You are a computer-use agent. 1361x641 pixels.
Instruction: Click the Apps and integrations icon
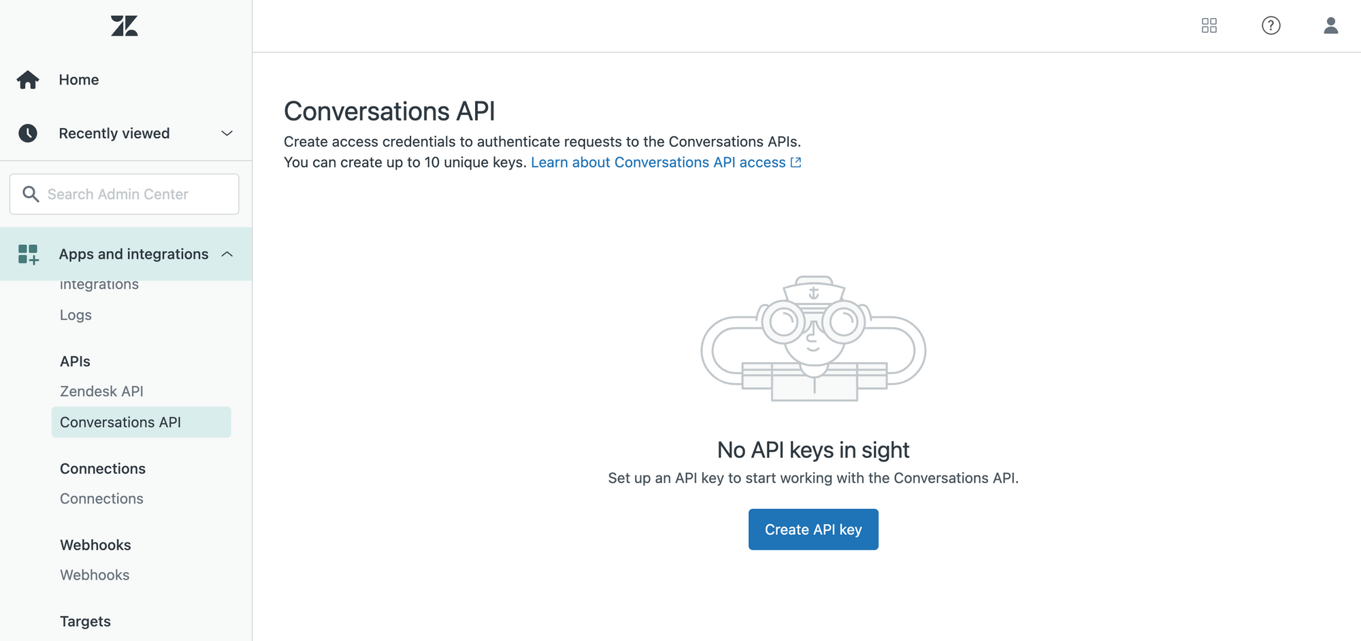(x=29, y=254)
